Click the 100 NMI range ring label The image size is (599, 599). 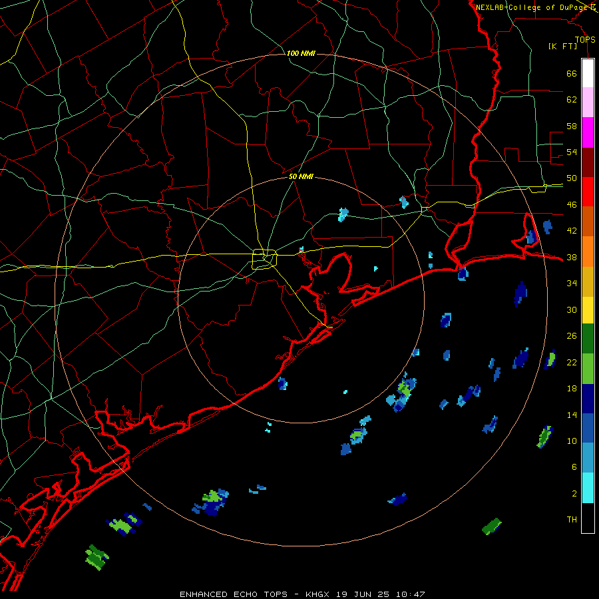(301, 53)
